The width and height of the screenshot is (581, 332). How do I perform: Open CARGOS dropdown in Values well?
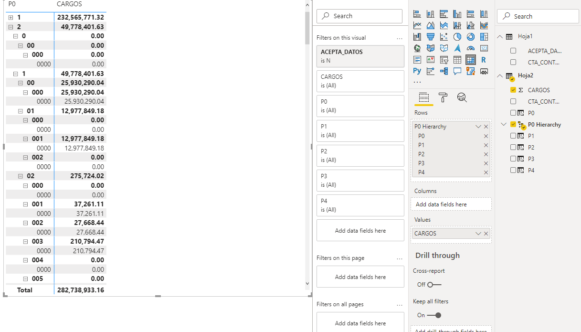(478, 234)
